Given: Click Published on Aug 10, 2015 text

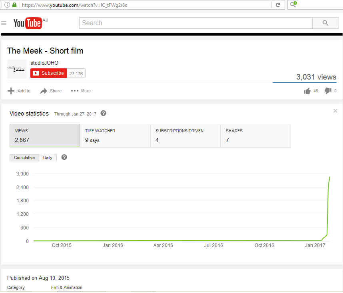Looking at the screenshot, I should 38,278.
